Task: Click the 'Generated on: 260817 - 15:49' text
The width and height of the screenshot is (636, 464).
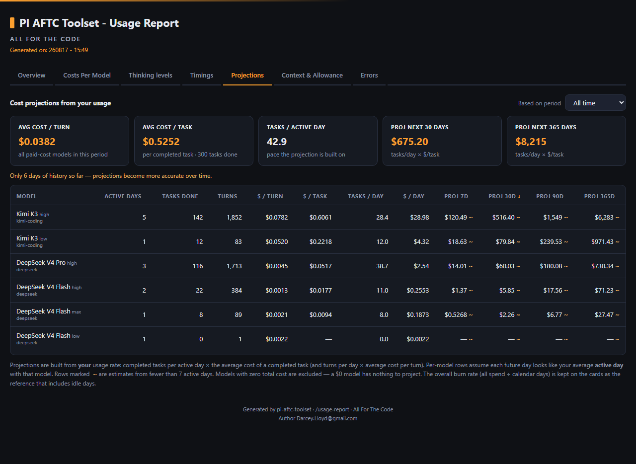Action: pyautogui.click(x=49, y=50)
